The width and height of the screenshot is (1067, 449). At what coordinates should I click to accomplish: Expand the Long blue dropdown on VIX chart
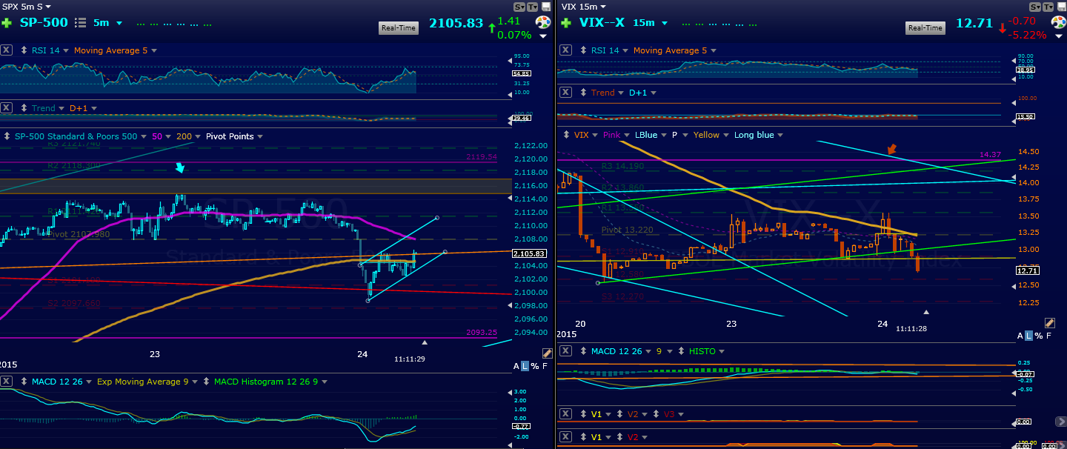pos(780,135)
